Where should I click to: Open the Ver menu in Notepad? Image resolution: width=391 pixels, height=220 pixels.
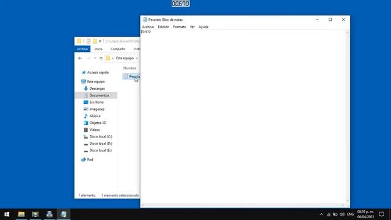pyautogui.click(x=192, y=27)
